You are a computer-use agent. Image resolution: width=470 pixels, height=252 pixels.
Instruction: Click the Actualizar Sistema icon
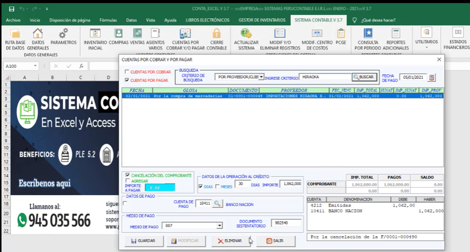(x=246, y=34)
